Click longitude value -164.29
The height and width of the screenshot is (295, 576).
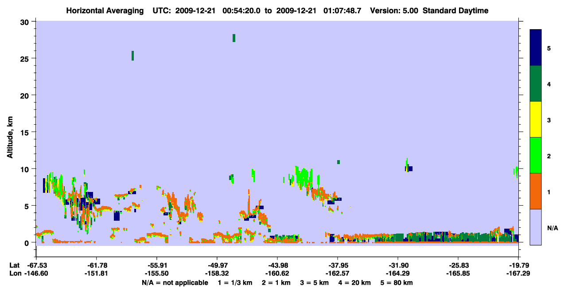398,273
